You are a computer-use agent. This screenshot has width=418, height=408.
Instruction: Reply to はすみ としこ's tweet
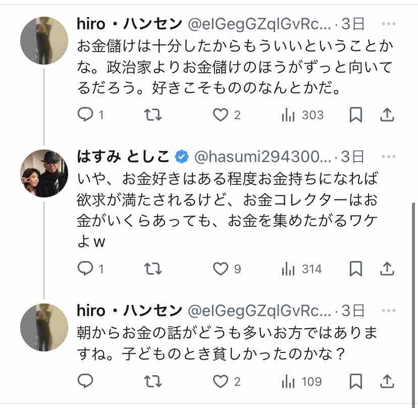[85, 269]
